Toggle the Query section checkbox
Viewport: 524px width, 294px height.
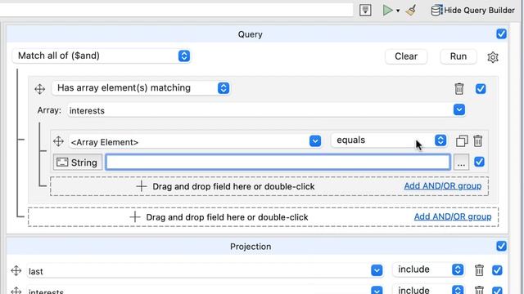(x=501, y=33)
